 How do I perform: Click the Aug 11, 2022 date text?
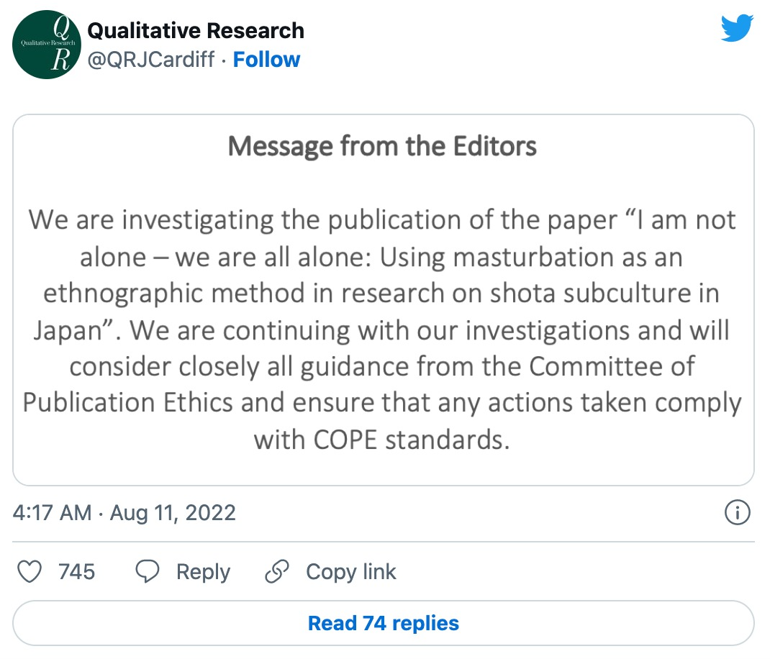pos(173,513)
